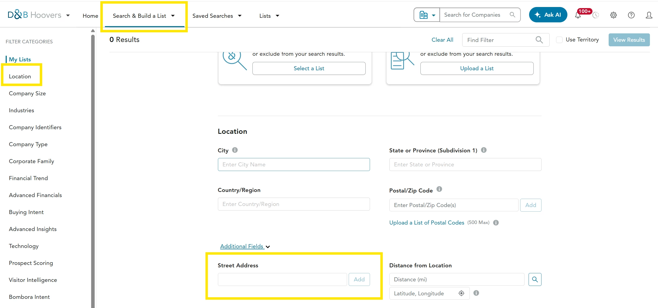Click the Find Filter magnifier icon

click(x=539, y=40)
